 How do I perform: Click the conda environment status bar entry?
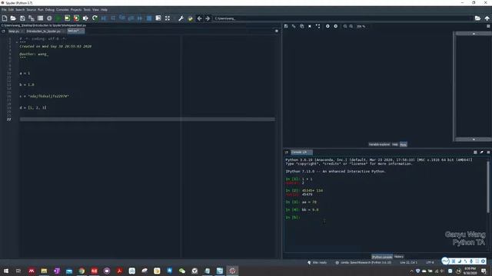[x=364, y=262]
